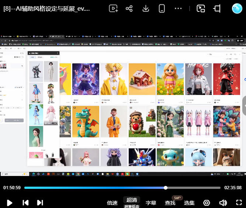This screenshot has width=246, height=208.
Task: Open the hedgehog holding apple image
Action: 142,121
